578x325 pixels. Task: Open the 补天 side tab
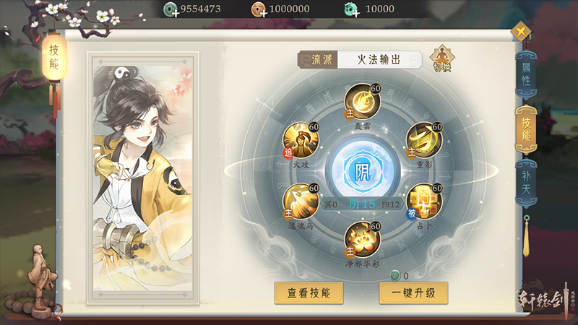526,183
